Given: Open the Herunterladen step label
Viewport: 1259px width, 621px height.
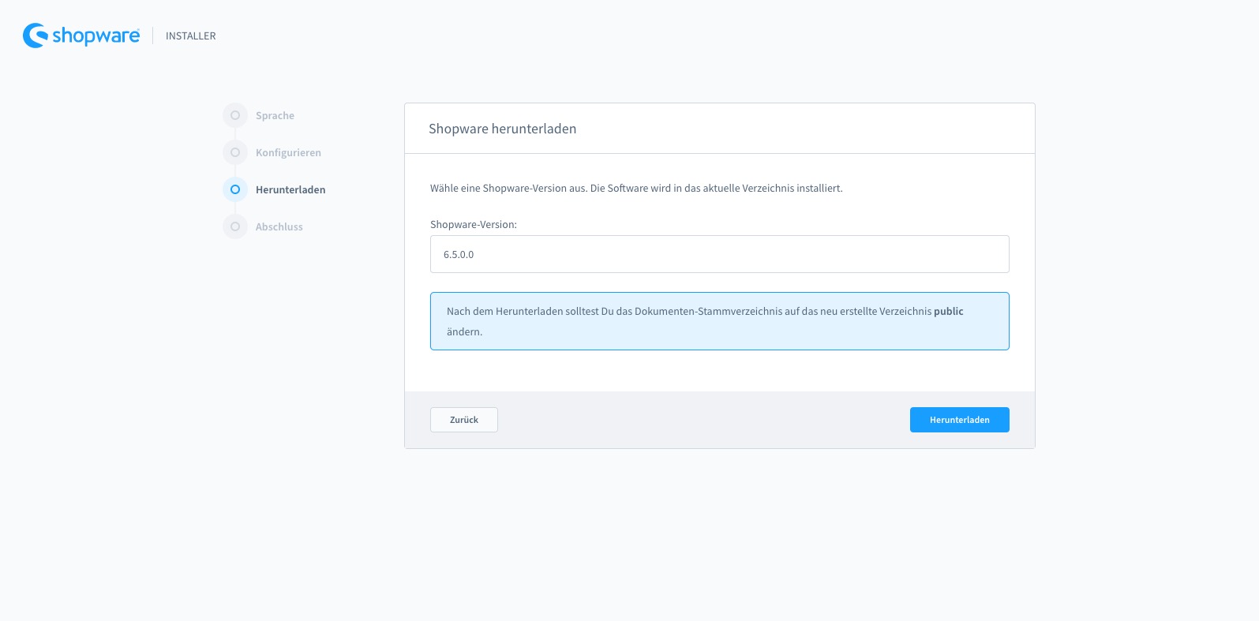Looking at the screenshot, I should coord(290,189).
